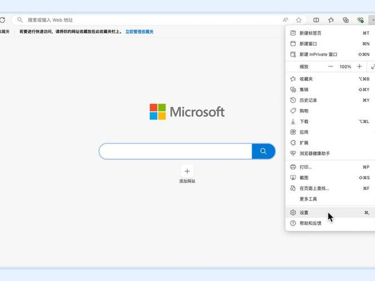This screenshot has height=281, width=375.
Task: Click the find icon beside 在页面上查找
Action: [x=293, y=188]
